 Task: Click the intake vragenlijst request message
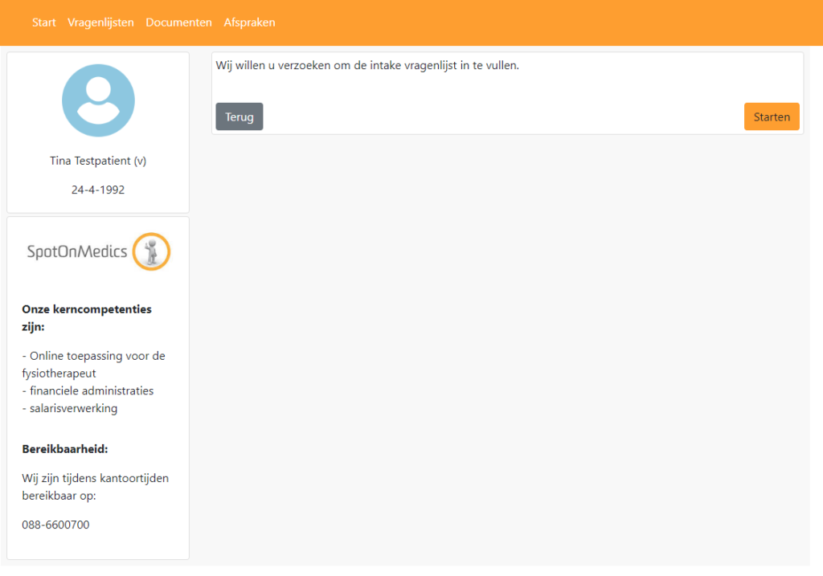pos(367,66)
